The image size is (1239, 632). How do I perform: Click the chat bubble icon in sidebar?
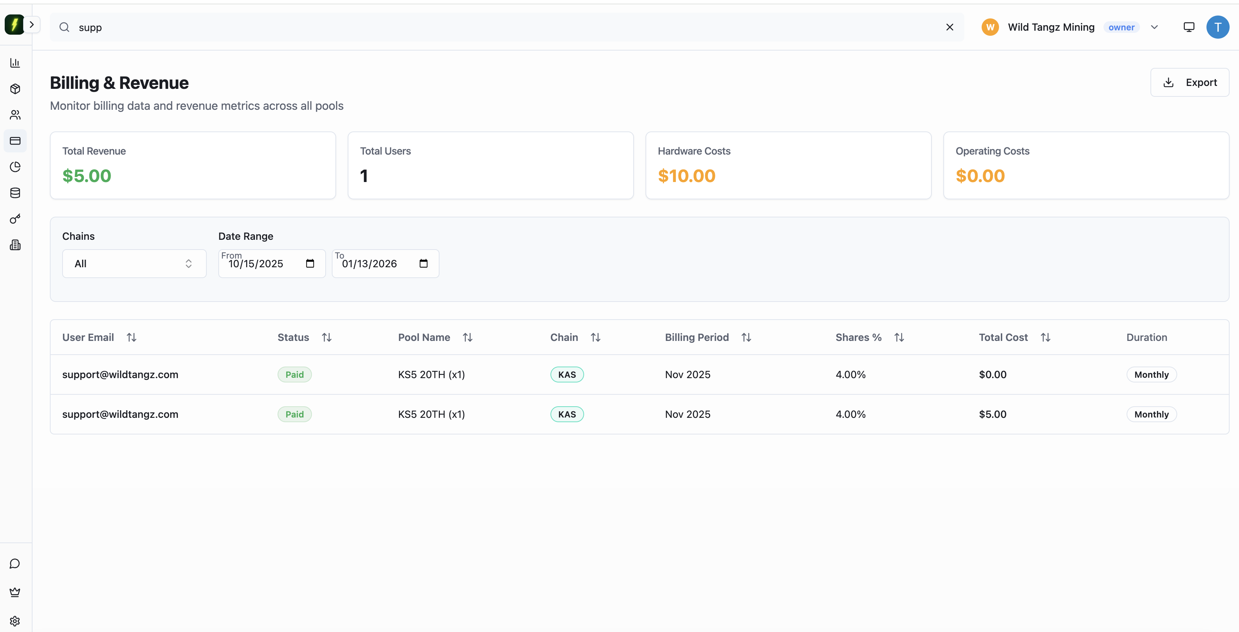coord(15,563)
